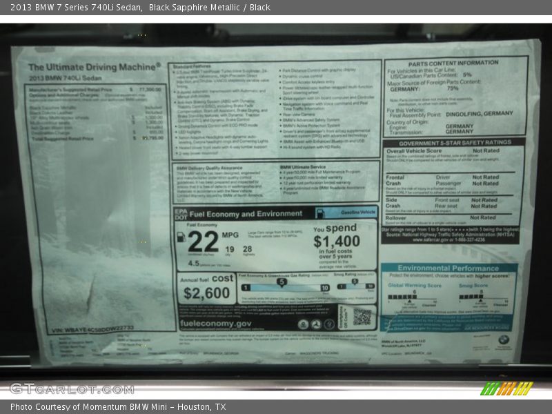Click the Fuel Economy & Greenhouse Gas Rating scale
Viewport: 552px width, 414px height.
tap(283, 286)
